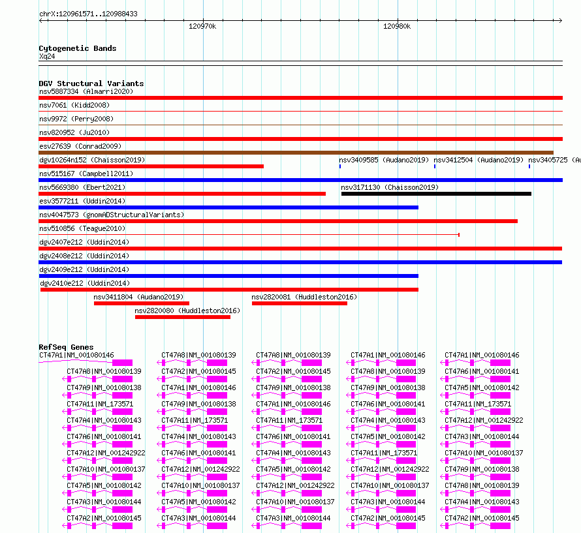The height and width of the screenshot is (533, 581).
Task: Click the black nsv3171130 (Chaisson2019) bar
Action: 436,194
